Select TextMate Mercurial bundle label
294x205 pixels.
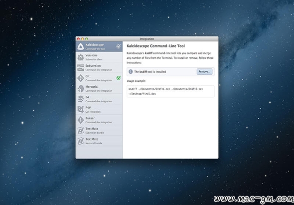(x=94, y=141)
